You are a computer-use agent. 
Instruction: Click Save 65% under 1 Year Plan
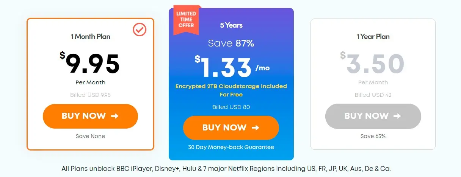coord(373,136)
